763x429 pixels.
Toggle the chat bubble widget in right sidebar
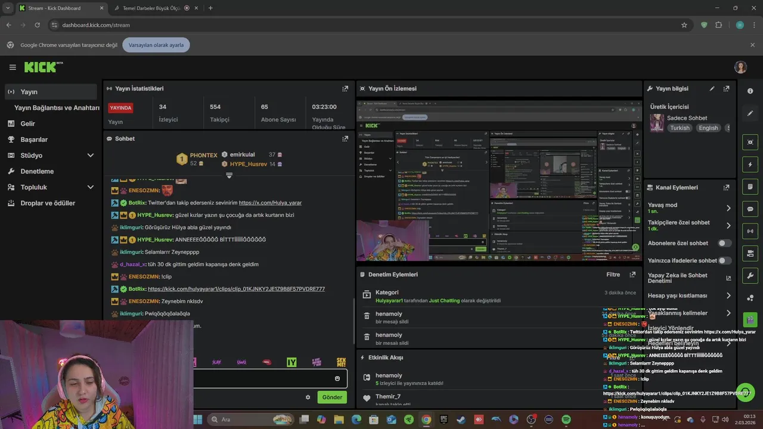pos(750,209)
